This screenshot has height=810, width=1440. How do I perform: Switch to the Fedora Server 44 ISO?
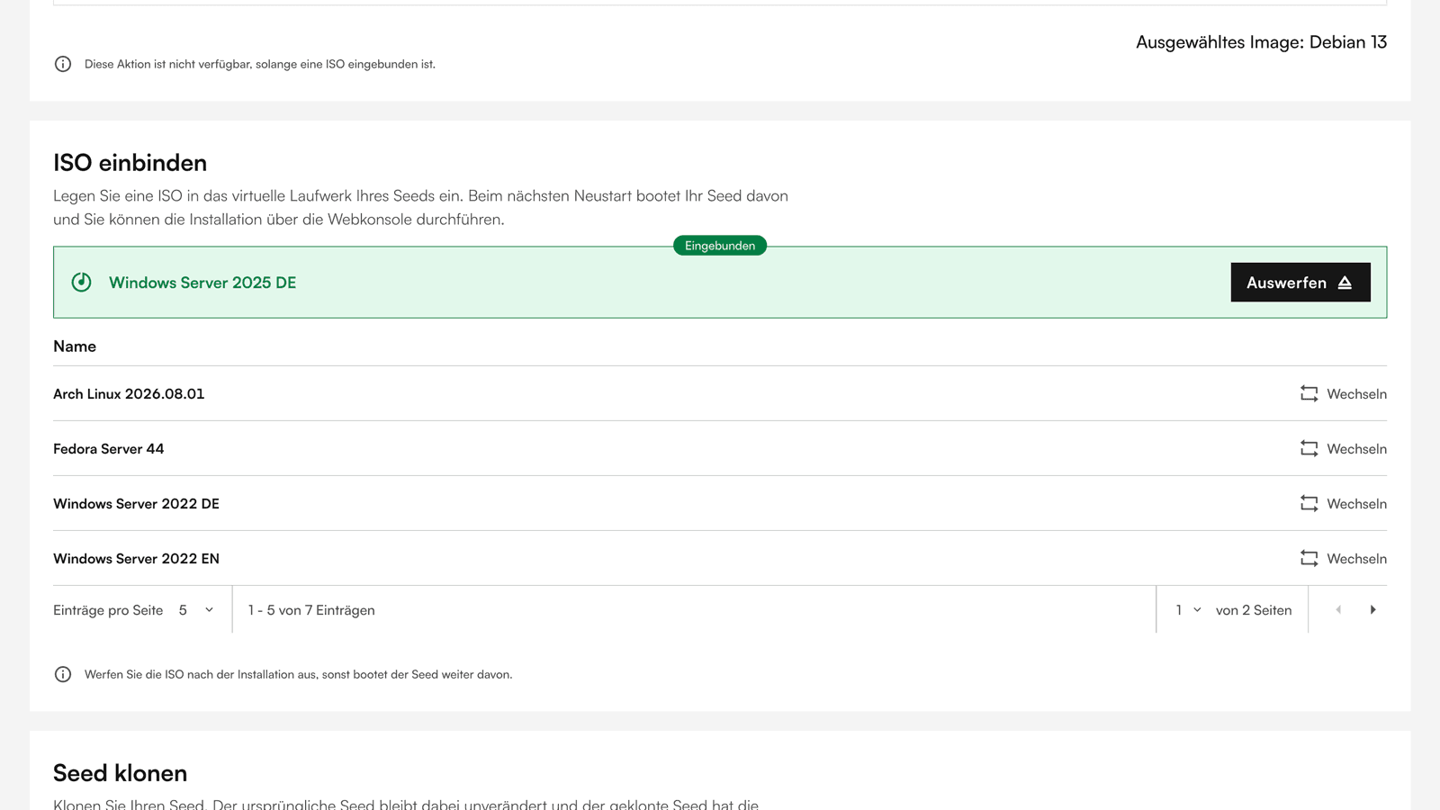coord(1344,449)
